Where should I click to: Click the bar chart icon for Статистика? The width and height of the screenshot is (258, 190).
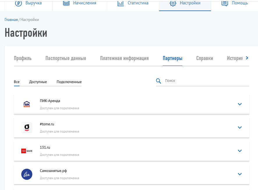coord(121,3)
